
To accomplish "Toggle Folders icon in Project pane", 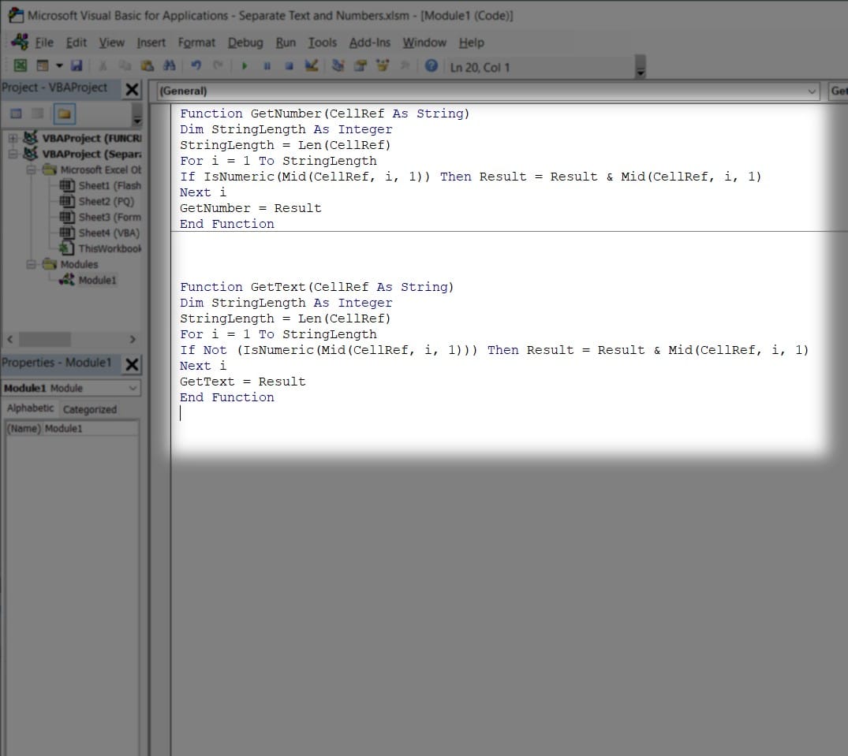I will [x=65, y=114].
